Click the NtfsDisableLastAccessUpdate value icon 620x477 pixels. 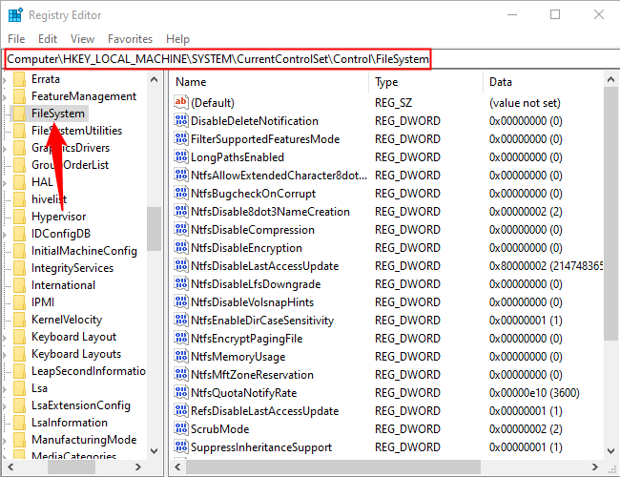coord(181,266)
